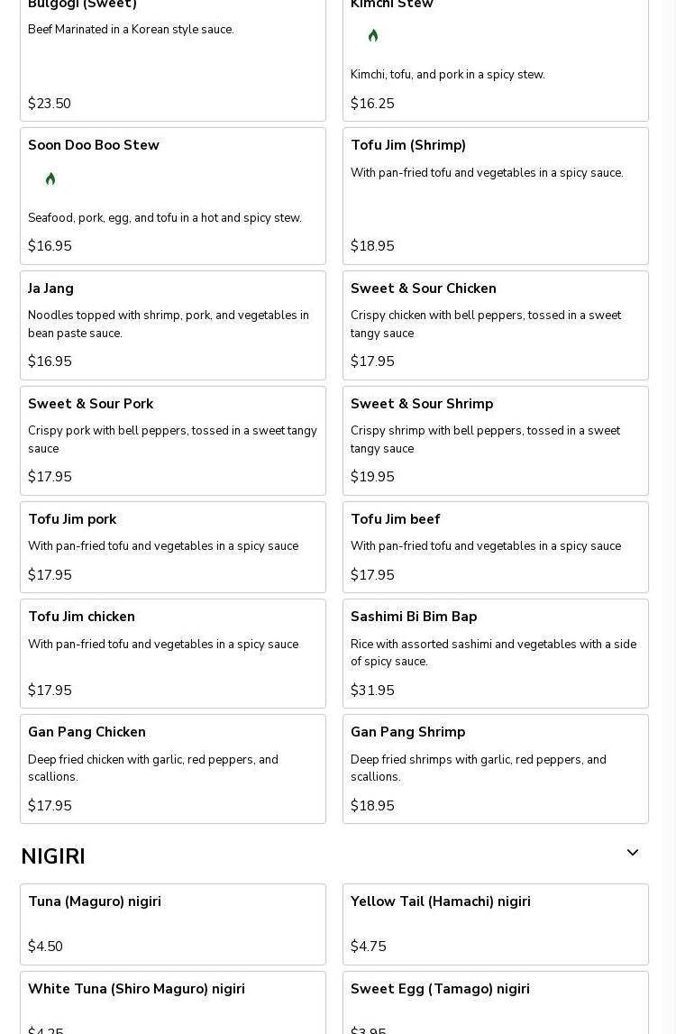
Task: Open the Tofu Jim pork item
Action: click(173, 546)
